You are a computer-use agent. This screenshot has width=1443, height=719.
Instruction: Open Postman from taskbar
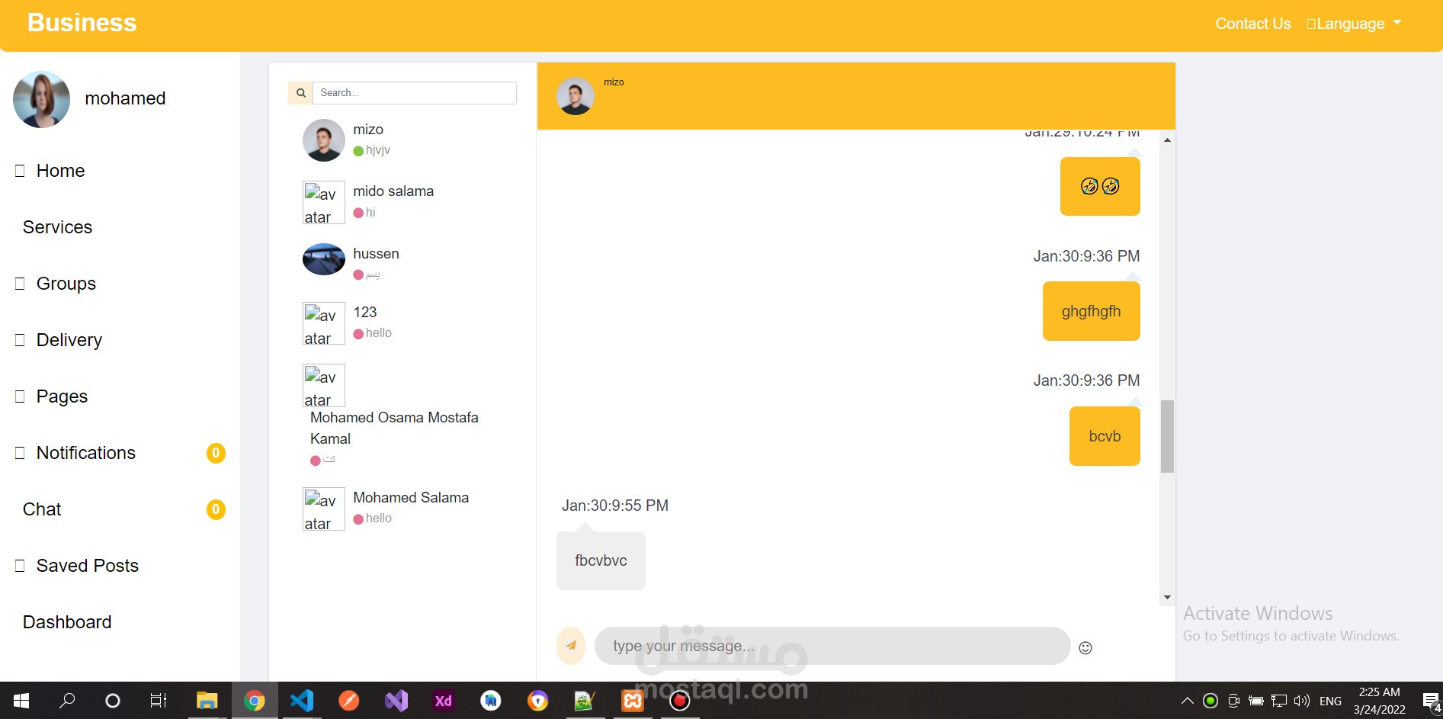(349, 701)
